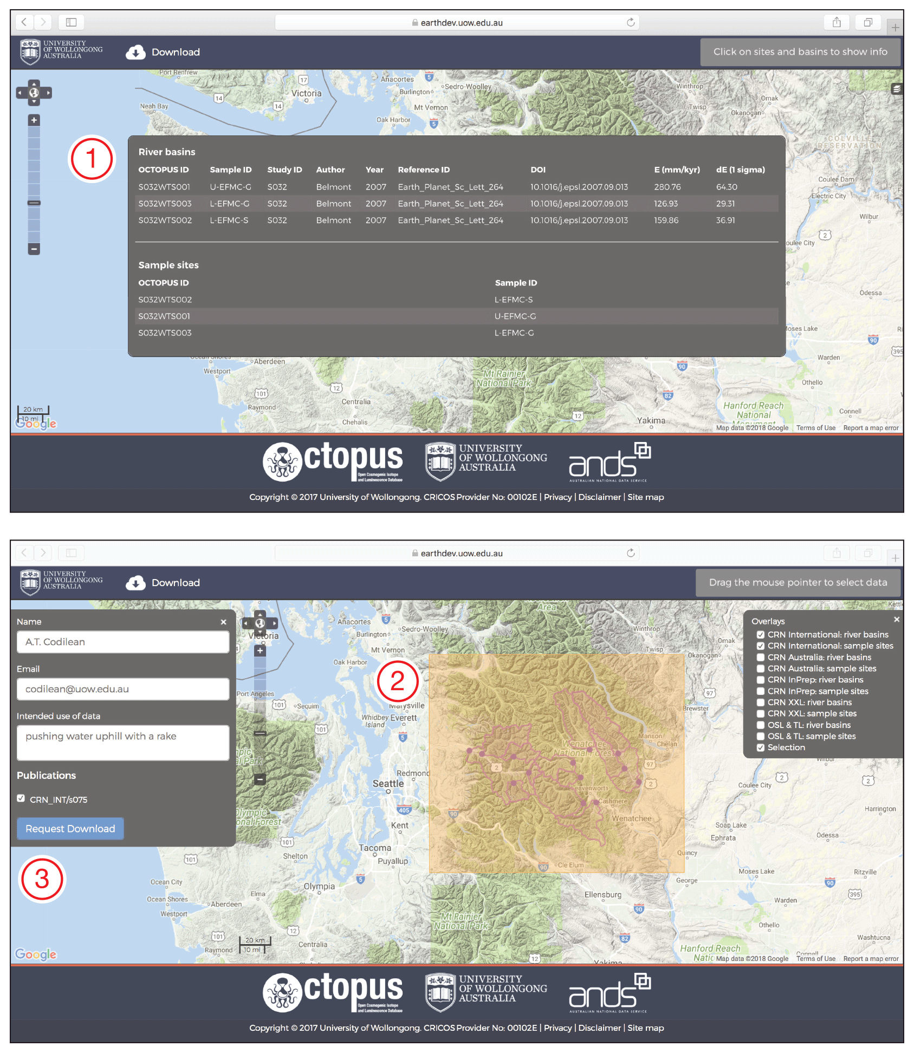The width and height of the screenshot is (914, 1053).
Task: Zoom in with the upper map's plus button
Action: tap(34, 120)
